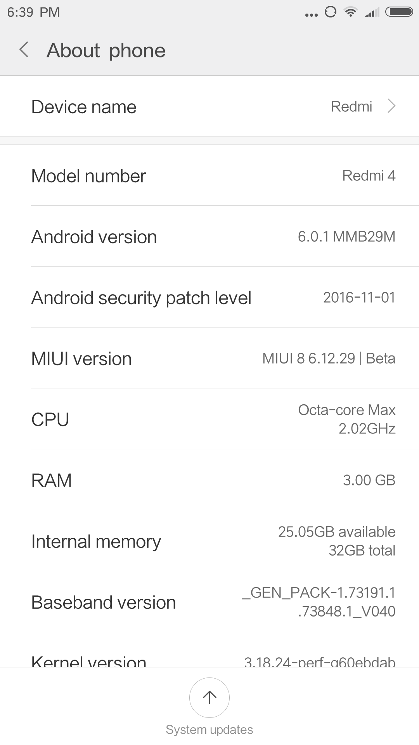Tap the Baseband version row
Screen dimensions: 419x745
[x=209, y=602]
